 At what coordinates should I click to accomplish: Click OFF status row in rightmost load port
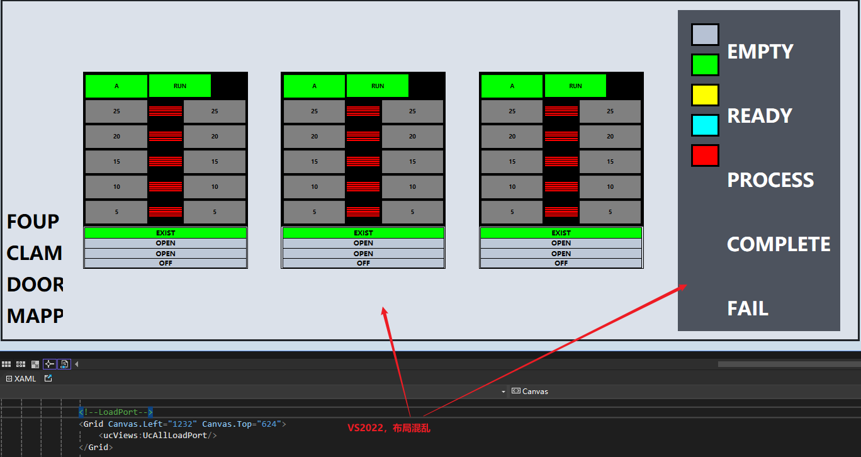click(x=561, y=263)
